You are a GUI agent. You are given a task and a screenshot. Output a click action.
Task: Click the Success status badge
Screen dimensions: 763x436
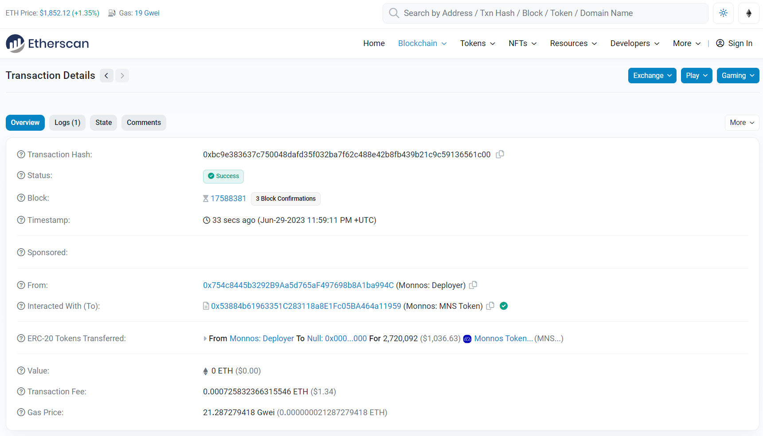pos(223,176)
